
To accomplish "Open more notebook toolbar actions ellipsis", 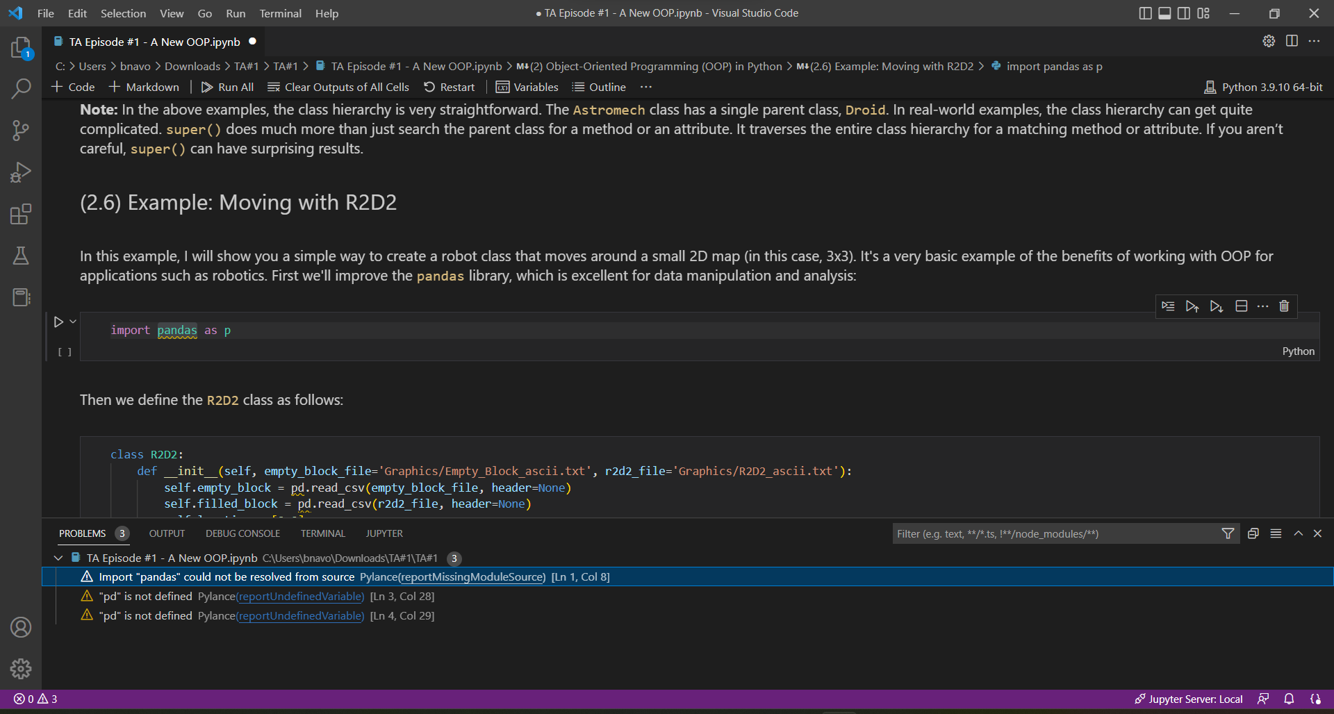I will point(646,87).
